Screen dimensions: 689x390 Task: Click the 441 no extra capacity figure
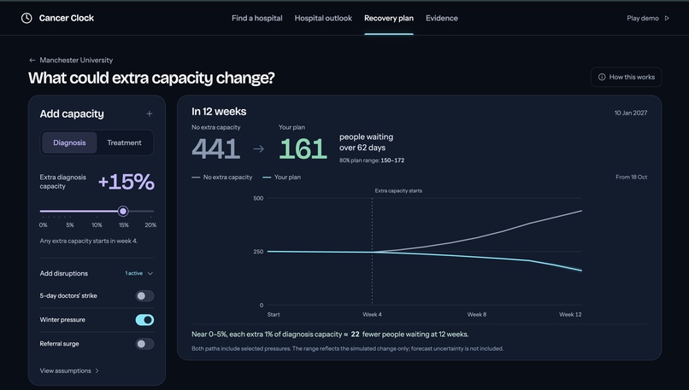coord(215,148)
